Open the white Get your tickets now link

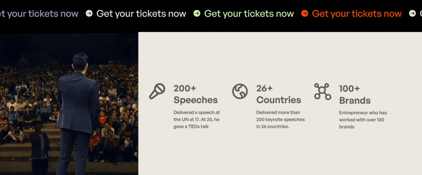(141, 14)
